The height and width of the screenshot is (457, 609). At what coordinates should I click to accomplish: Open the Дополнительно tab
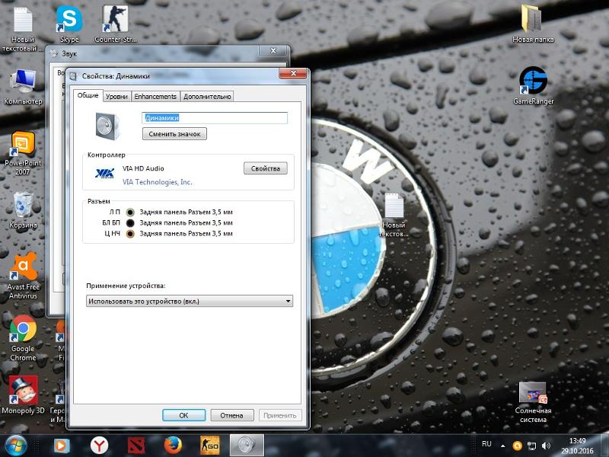(x=207, y=97)
